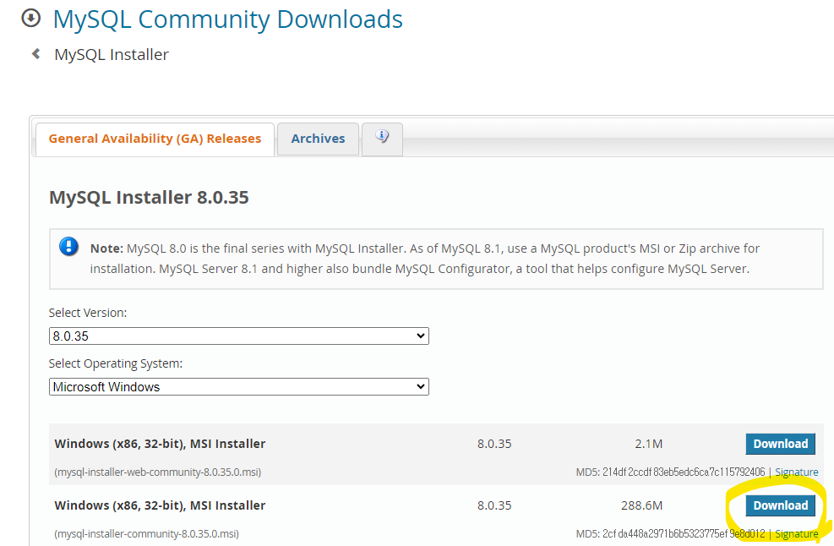Click the download circle icon beside page title

coord(31,18)
